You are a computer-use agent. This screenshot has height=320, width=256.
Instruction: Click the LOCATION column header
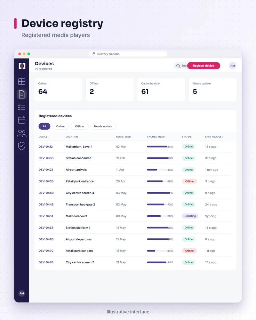(x=72, y=137)
